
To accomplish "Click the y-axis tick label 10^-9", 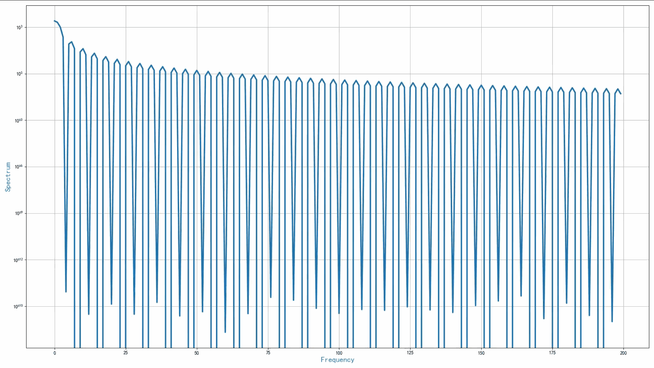I will coord(19,214).
